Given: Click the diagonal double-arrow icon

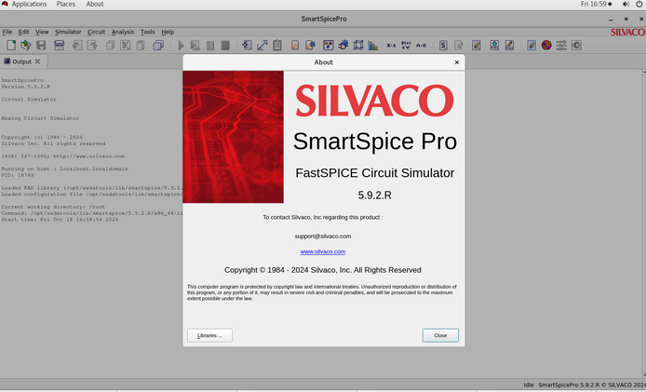Looking at the screenshot, I should tap(262, 46).
